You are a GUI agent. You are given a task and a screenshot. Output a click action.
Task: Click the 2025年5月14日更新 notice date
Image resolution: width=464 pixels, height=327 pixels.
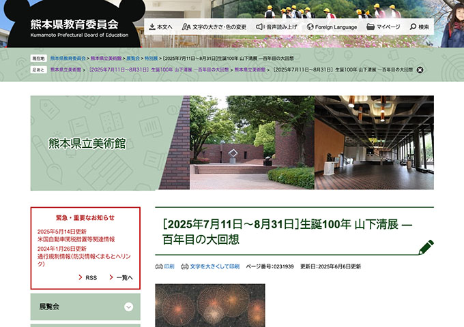click(x=62, y=232)
